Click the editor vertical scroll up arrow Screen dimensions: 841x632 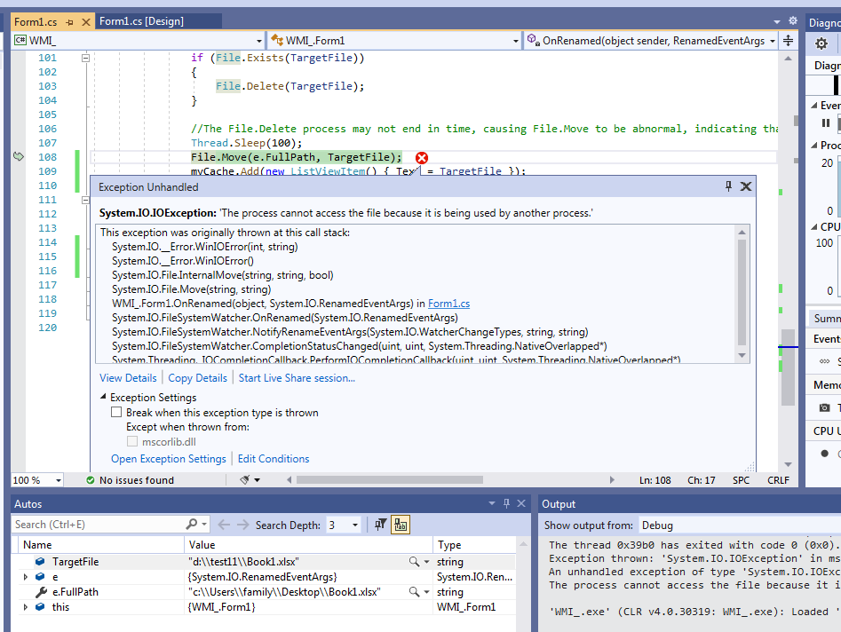click(x=788, y=59)
